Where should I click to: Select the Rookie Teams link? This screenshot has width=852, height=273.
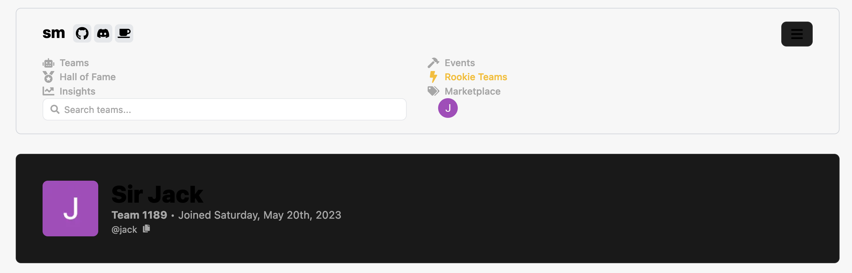tap(476, 77)
